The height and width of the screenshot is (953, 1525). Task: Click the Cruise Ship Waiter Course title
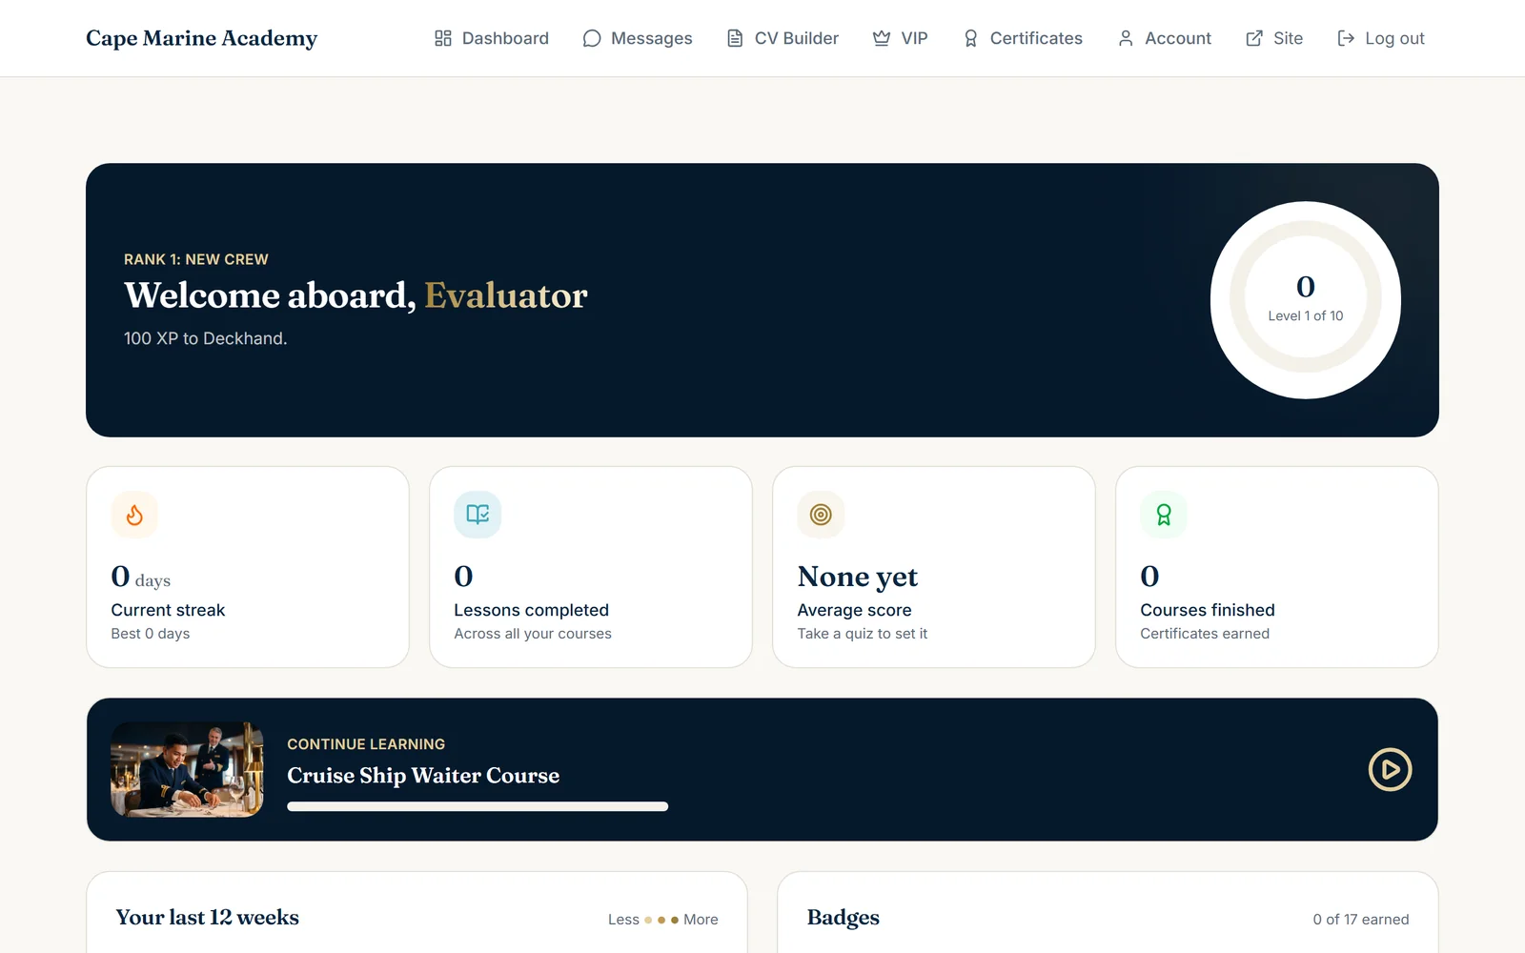[423, 776]
